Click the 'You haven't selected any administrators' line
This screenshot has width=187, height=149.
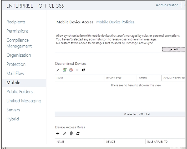(107, 39)
